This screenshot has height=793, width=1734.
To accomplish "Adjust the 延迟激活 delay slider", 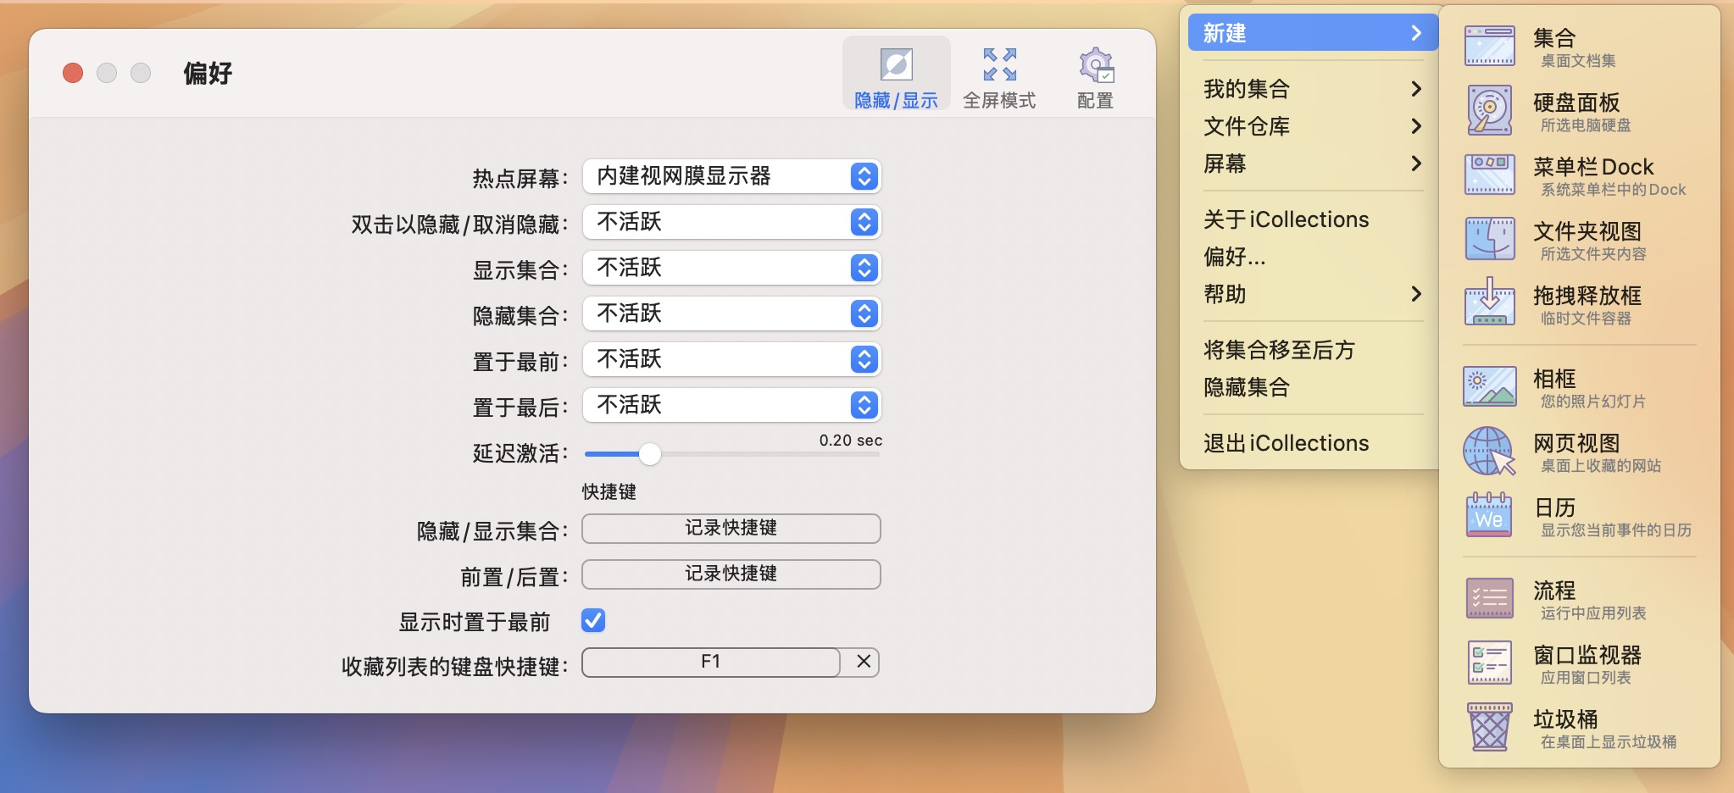I will [x=650, y=455].
